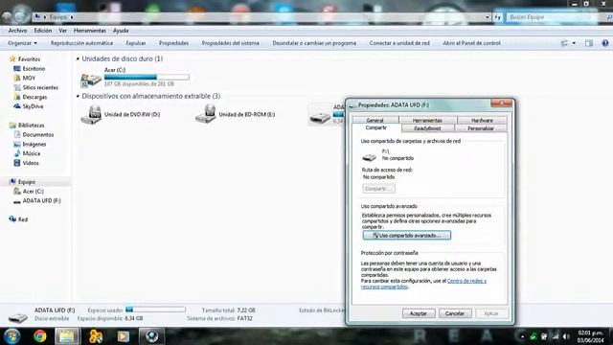Switch to the General tab
This screenshot has width=613, height=345.
point(375,120)
